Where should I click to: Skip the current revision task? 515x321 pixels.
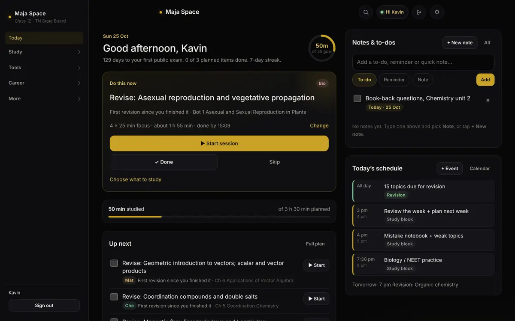[275, 162]
